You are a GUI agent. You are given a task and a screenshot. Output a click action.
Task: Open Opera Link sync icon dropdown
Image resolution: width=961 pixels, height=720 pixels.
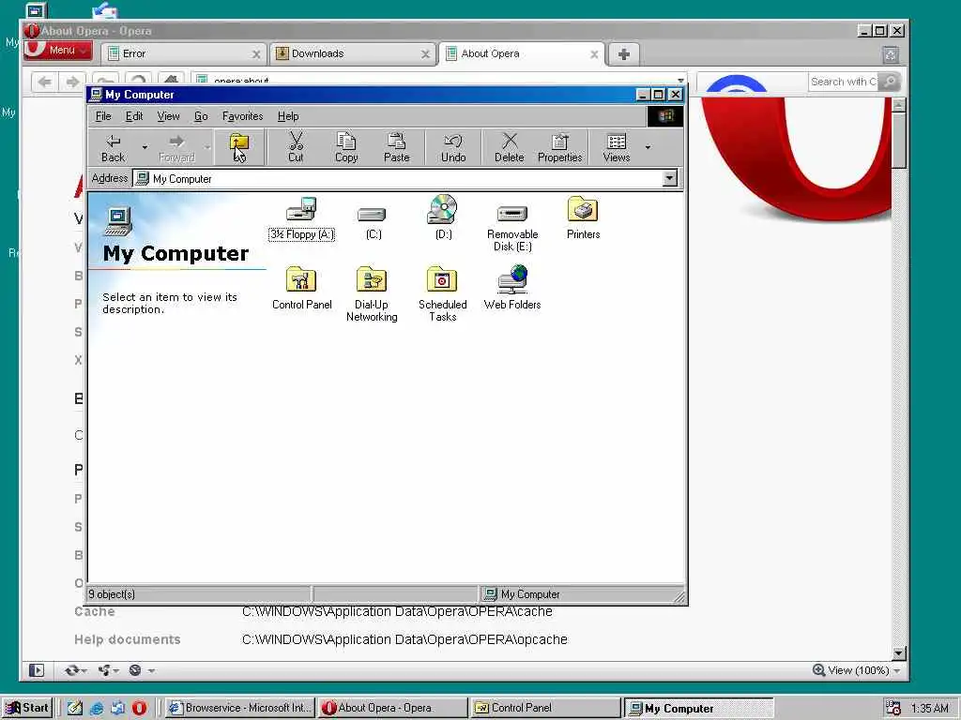click(75, 670)
